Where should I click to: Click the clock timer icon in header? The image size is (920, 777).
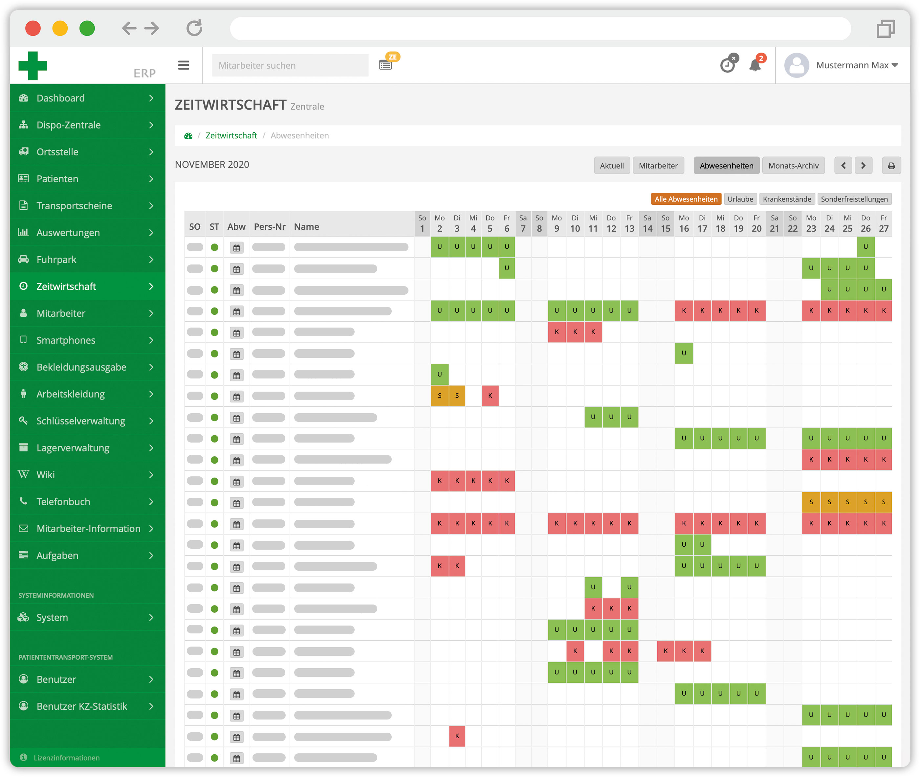click(x=728, y=65)
